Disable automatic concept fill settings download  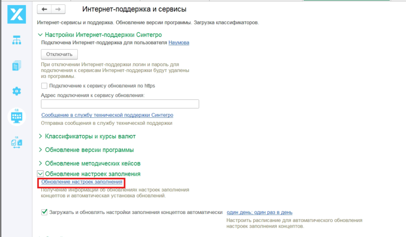pyautogui.click(x=44, y=212)
